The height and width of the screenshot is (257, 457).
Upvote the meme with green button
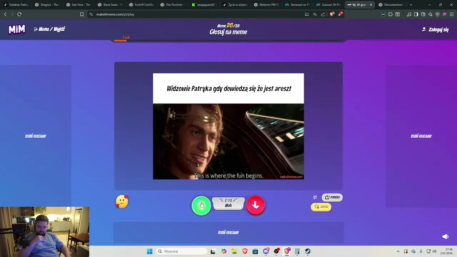pyautogui.click(x=201, y=206)
